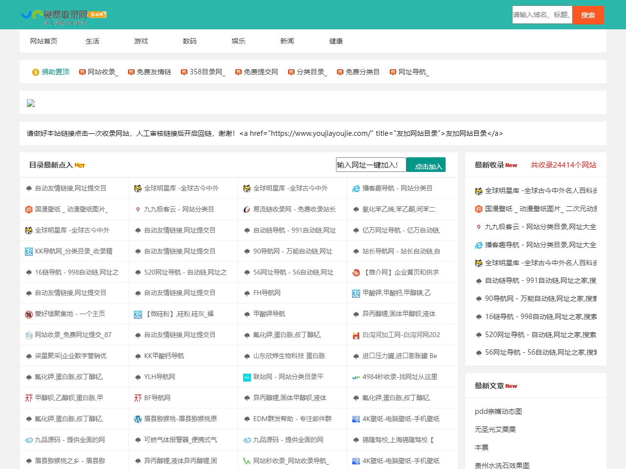This screenshot has width=626, height=469.
Task: Focus the top search input field
Action: point(542,15)
